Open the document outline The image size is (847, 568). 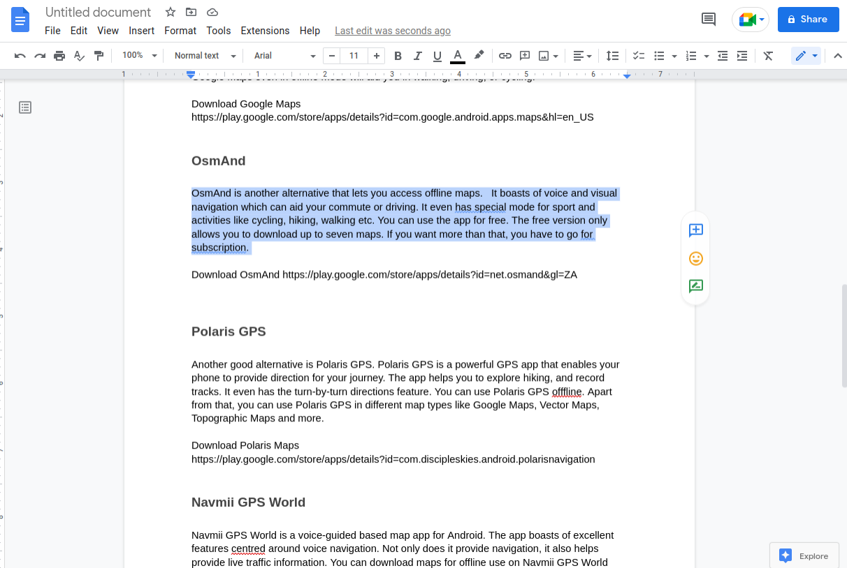[x=25, y=107]
